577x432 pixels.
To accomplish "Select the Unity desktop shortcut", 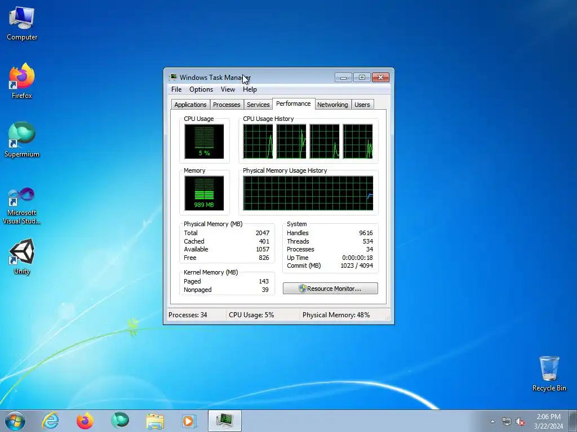I will pyautogui.click(x=22, y=256).
